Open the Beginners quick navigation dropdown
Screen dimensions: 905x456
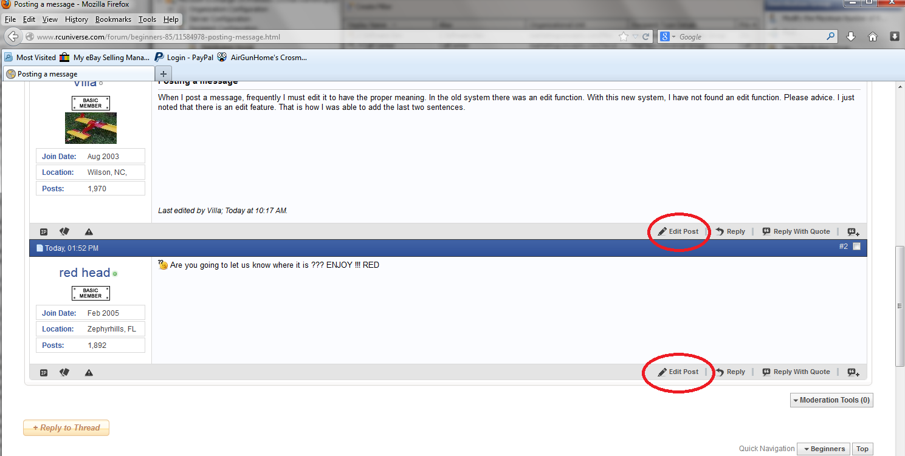pyautogui.click(x=824, y=449)
